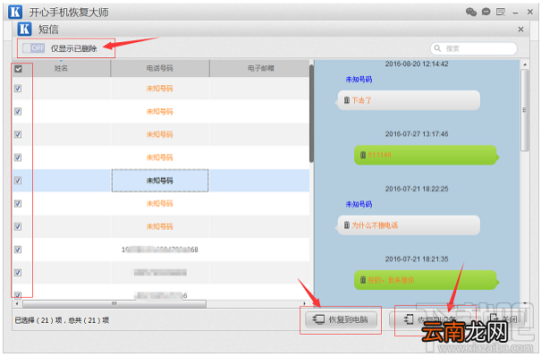Click message pane scroll down arrow

(525, 303)
